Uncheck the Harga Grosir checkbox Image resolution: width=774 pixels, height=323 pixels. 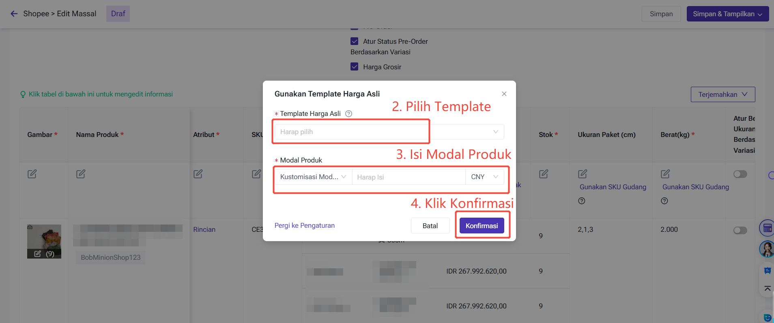(355, 67)
